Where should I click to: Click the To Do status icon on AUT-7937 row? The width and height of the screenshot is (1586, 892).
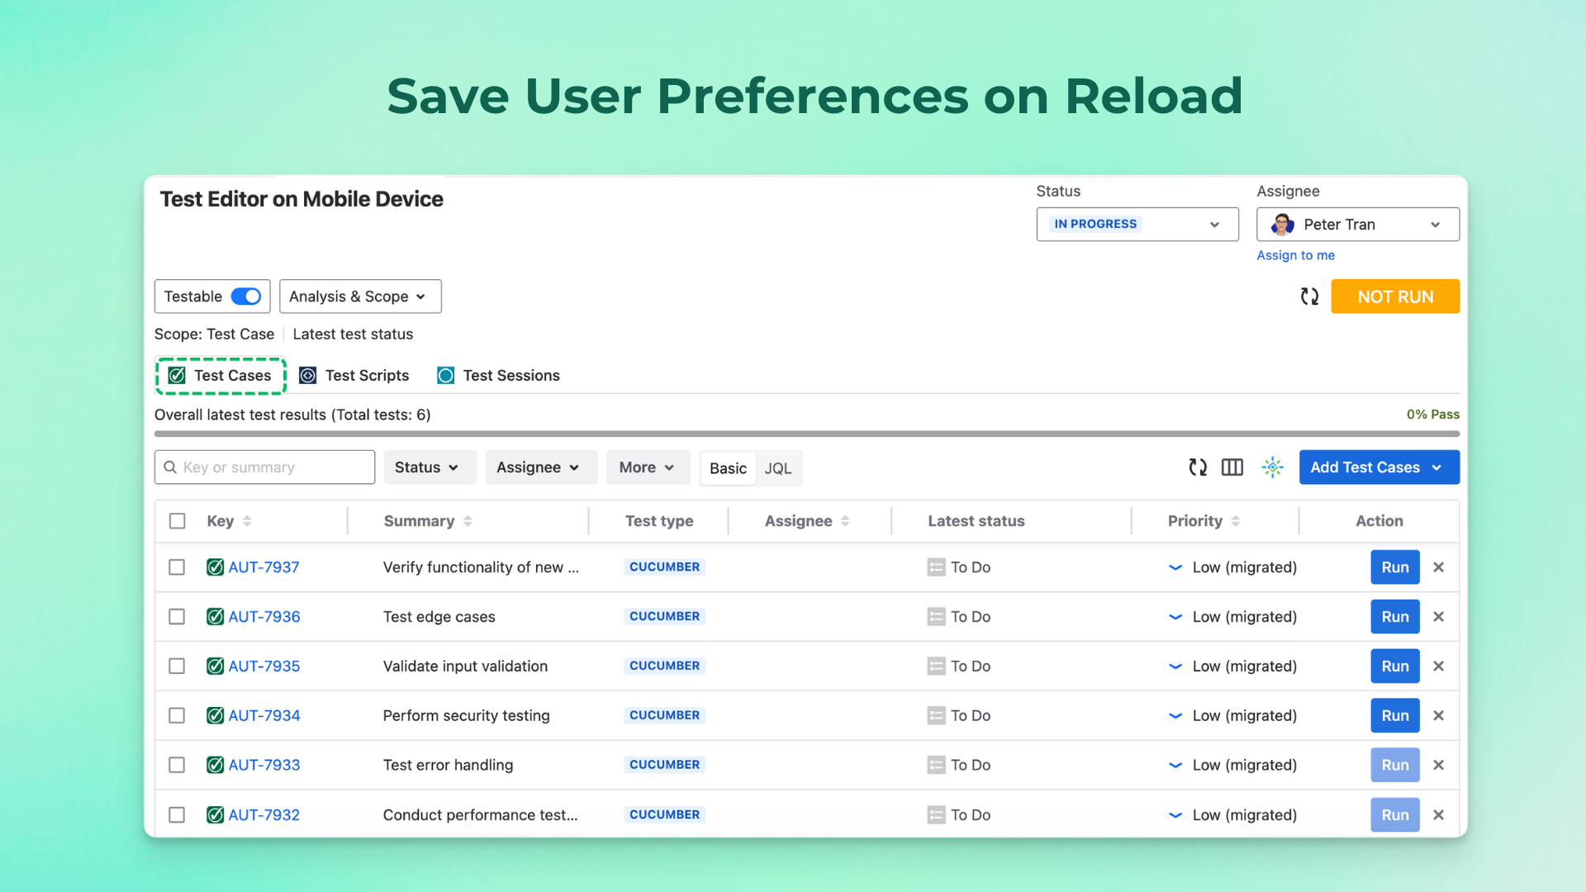pyautogui.click(x=936, y=567)
